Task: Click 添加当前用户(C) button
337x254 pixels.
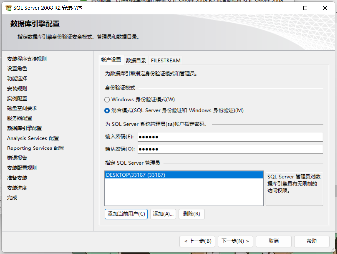Action: point(126,214)
